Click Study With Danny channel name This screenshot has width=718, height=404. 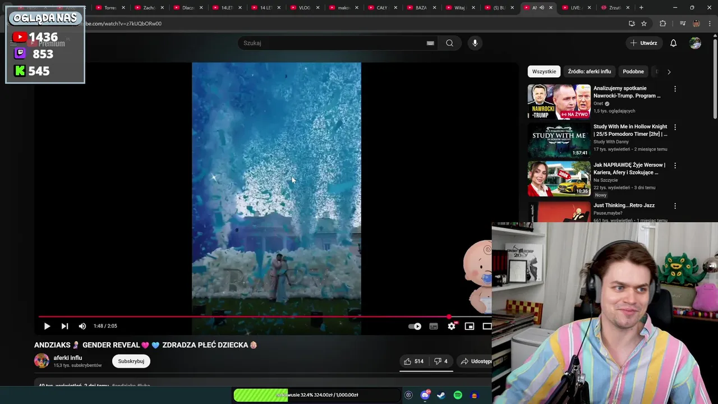tap(611, 142)
